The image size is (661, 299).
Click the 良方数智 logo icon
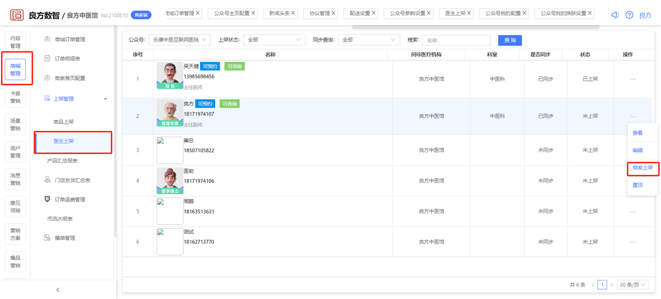click(17, 15)
